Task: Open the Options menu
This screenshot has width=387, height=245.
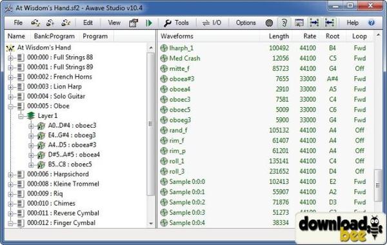Action: pyautogui.click(x=246, y=23)
